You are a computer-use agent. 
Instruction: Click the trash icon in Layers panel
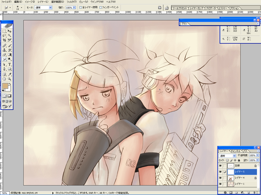coord(254,193)
